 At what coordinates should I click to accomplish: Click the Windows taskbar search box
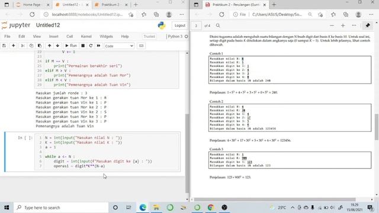[61, 208]
